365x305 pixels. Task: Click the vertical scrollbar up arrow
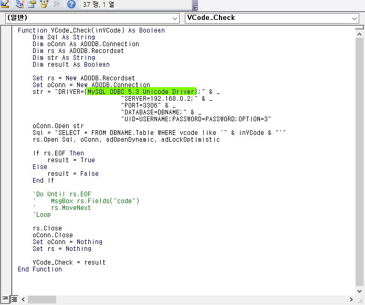pos(359,35)
